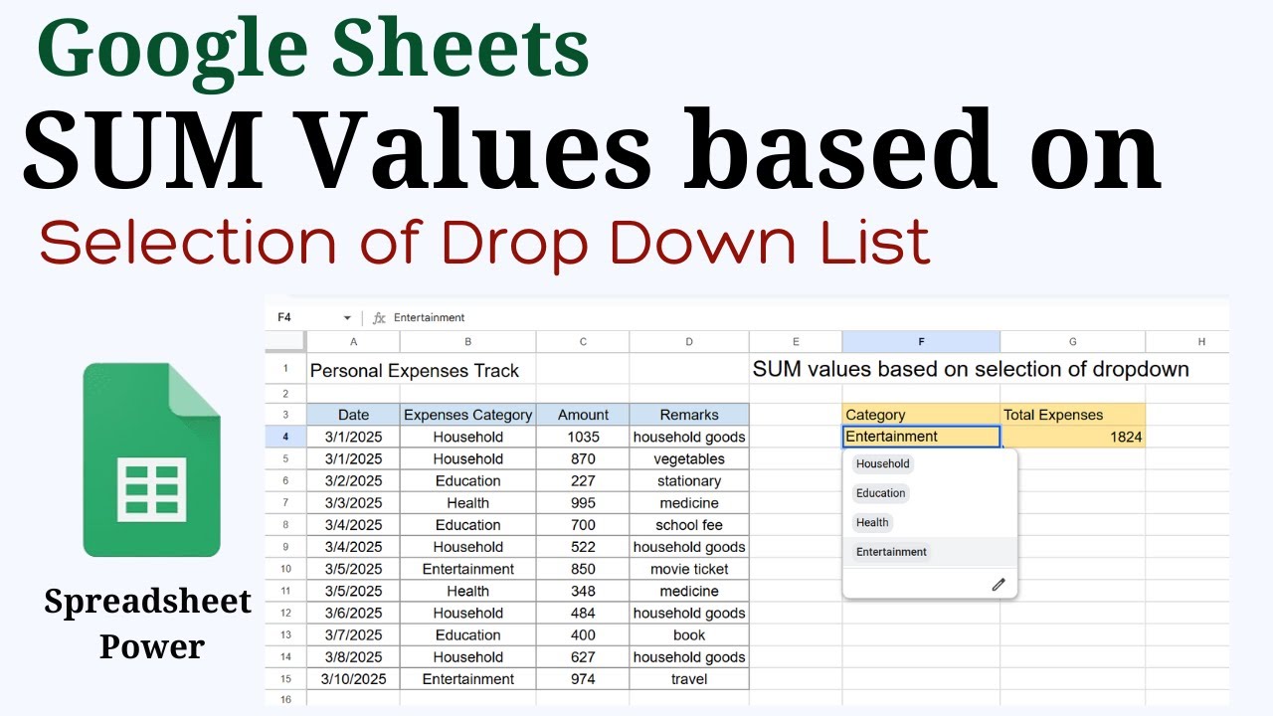Click amount cell 1035
This screenshot has height=716, width=1273.
[x=583, y=437]
